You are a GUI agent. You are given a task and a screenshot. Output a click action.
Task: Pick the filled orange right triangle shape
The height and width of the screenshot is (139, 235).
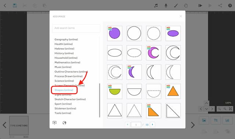click(153, 111)
